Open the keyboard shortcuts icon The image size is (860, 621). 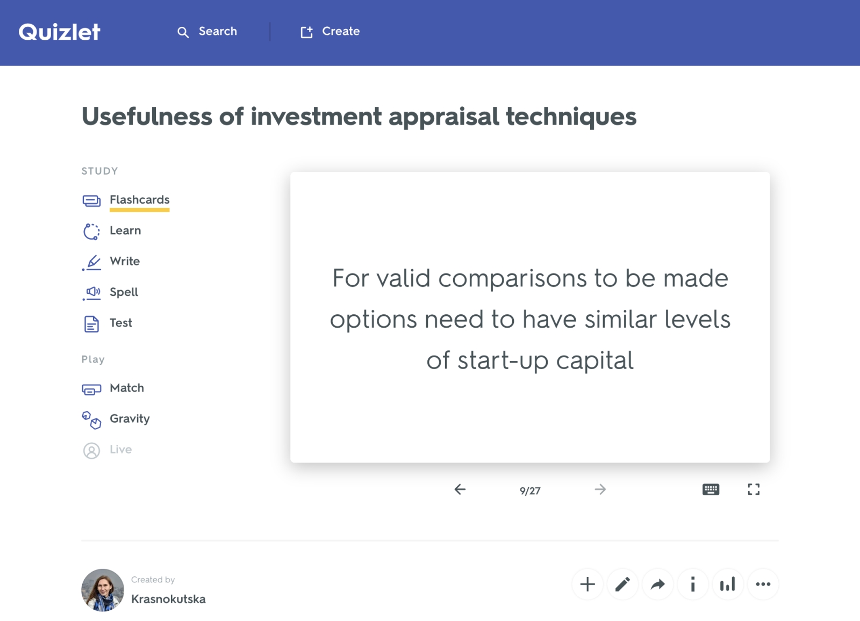click(711, 489)
